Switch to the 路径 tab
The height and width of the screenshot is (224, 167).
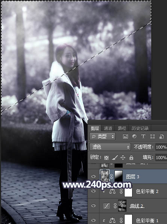coord(122,128)
